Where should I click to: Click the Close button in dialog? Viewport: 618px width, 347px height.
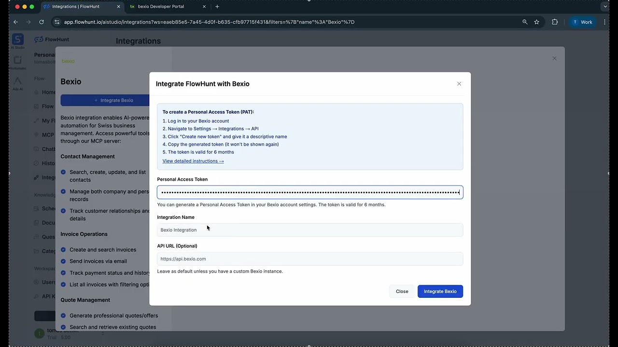[402, 291]
